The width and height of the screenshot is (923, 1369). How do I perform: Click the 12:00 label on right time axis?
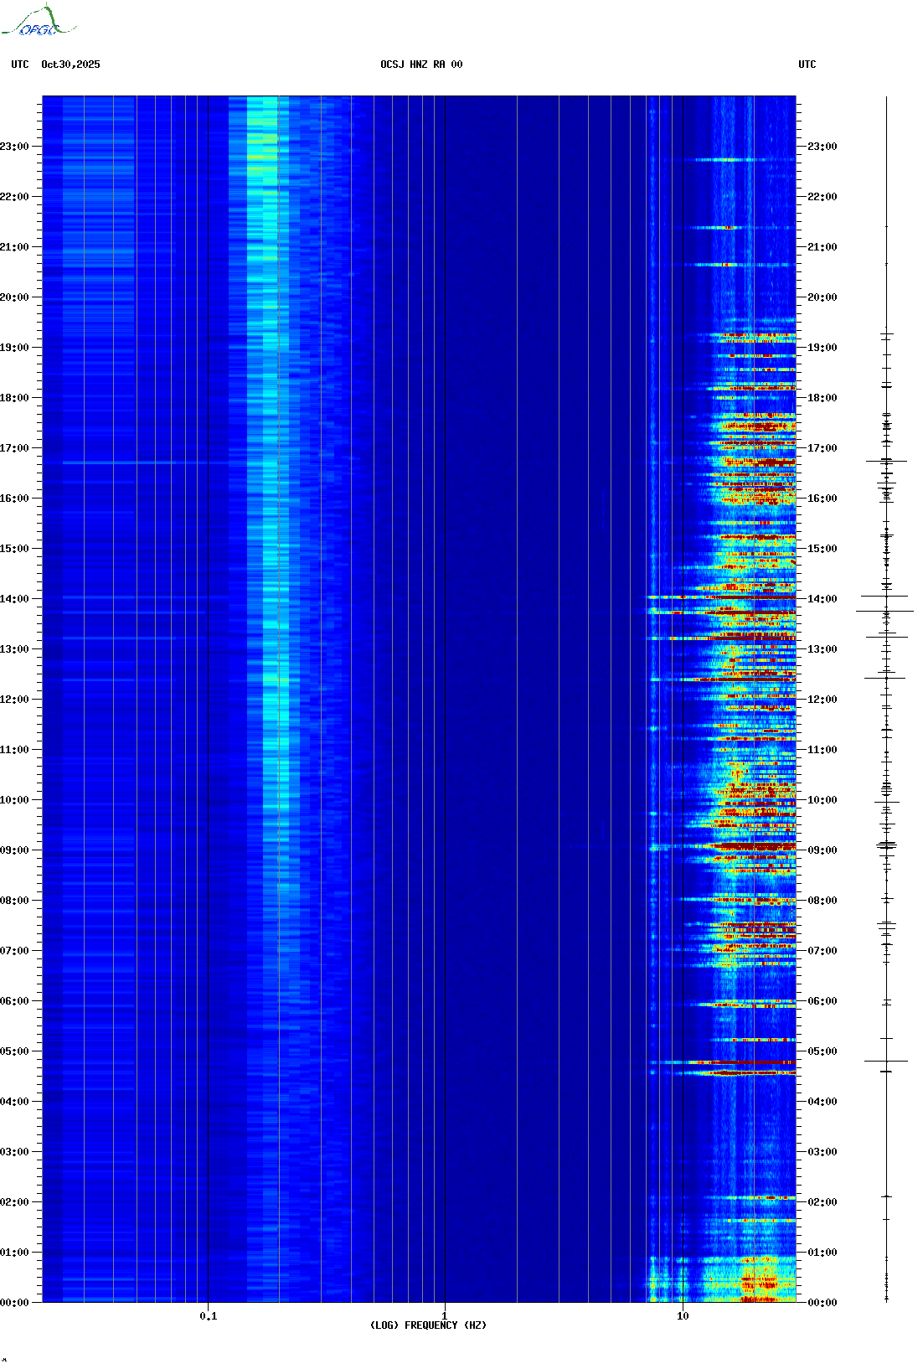click(822, 700)
